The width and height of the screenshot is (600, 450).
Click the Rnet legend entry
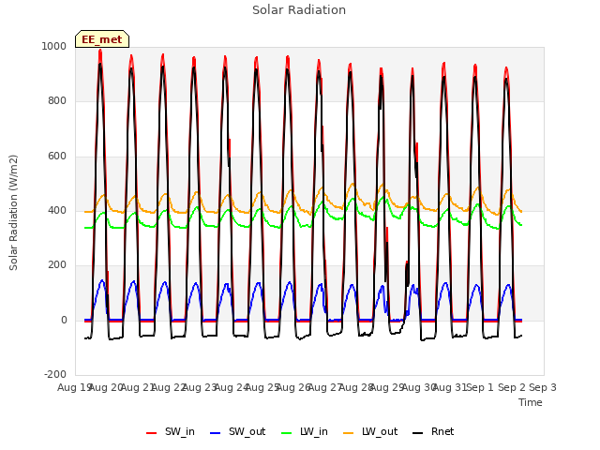433,431
